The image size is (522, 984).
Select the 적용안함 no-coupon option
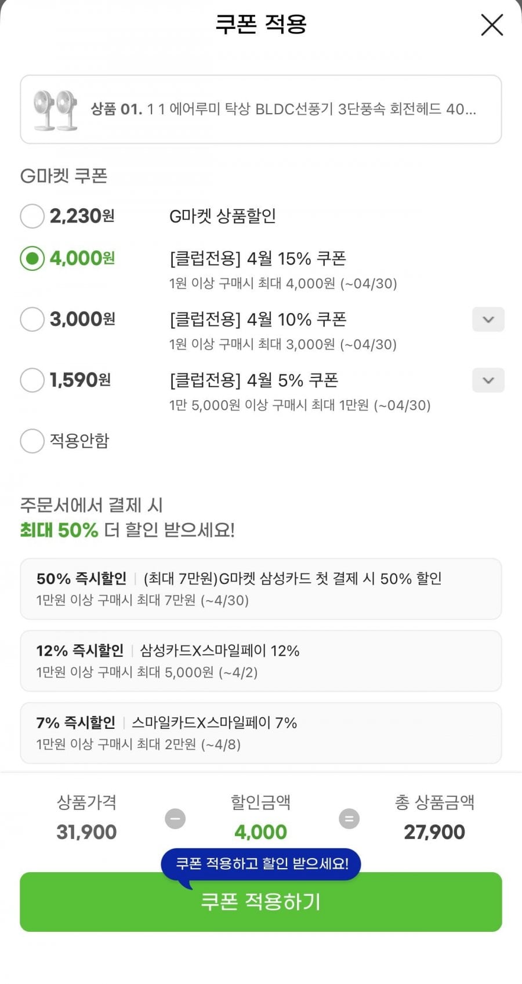(32, 441)
